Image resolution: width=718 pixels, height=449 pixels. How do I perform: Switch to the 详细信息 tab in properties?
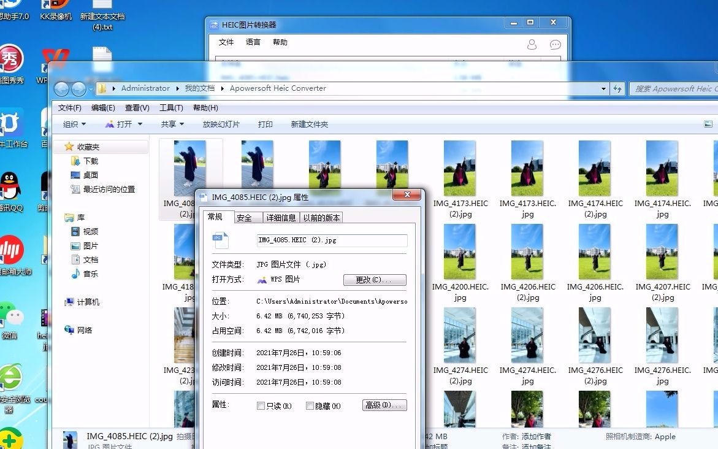click(x=281, y=217)
